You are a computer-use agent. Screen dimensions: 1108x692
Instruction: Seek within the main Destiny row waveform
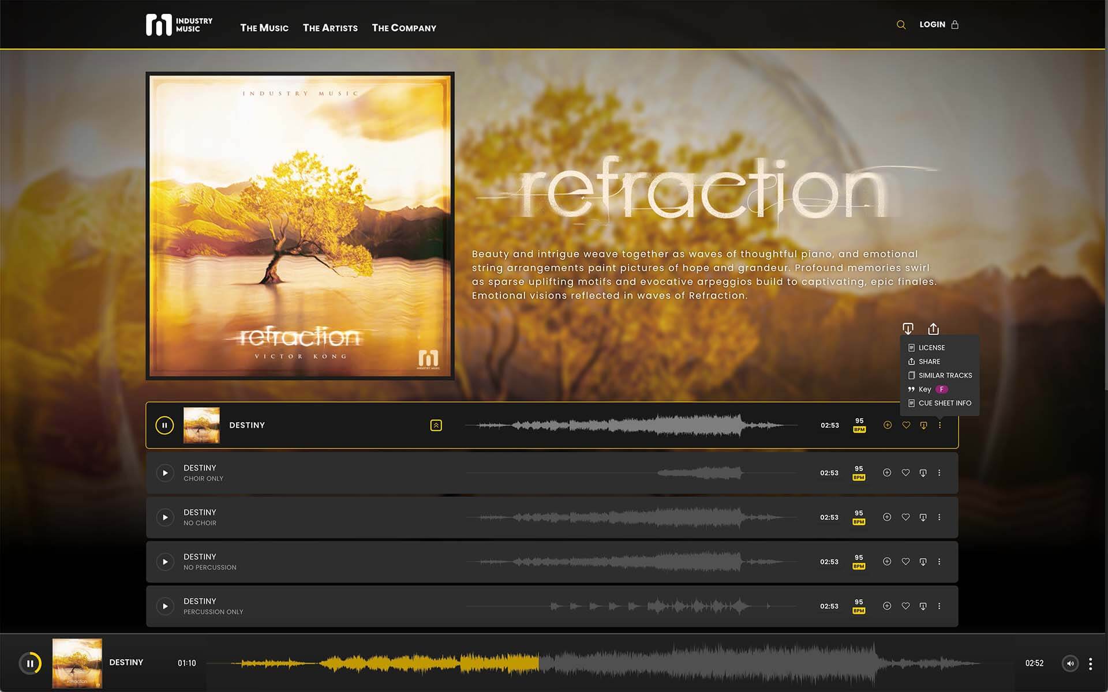[x=631, y=426]
